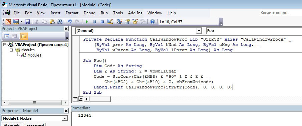Click the blue Help question mark icon
This screenshot has height=126, width=302.
coord(153,22)
